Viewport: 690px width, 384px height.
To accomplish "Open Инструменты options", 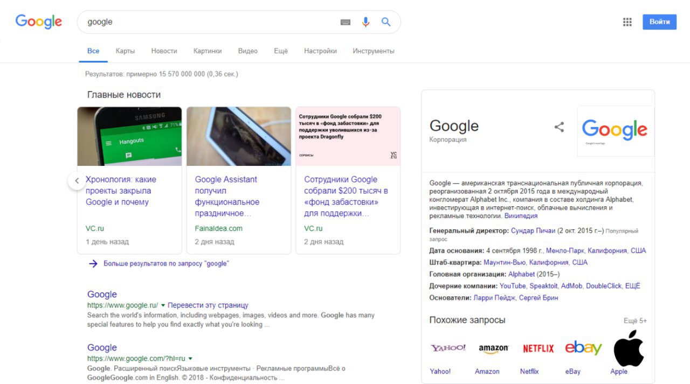I will (374, 51).
